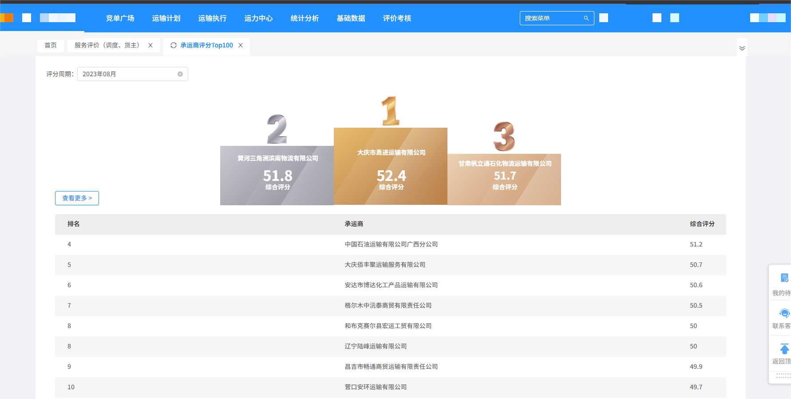Clear the 评分周期 date value
791x399 pixels.
point(180,74)
